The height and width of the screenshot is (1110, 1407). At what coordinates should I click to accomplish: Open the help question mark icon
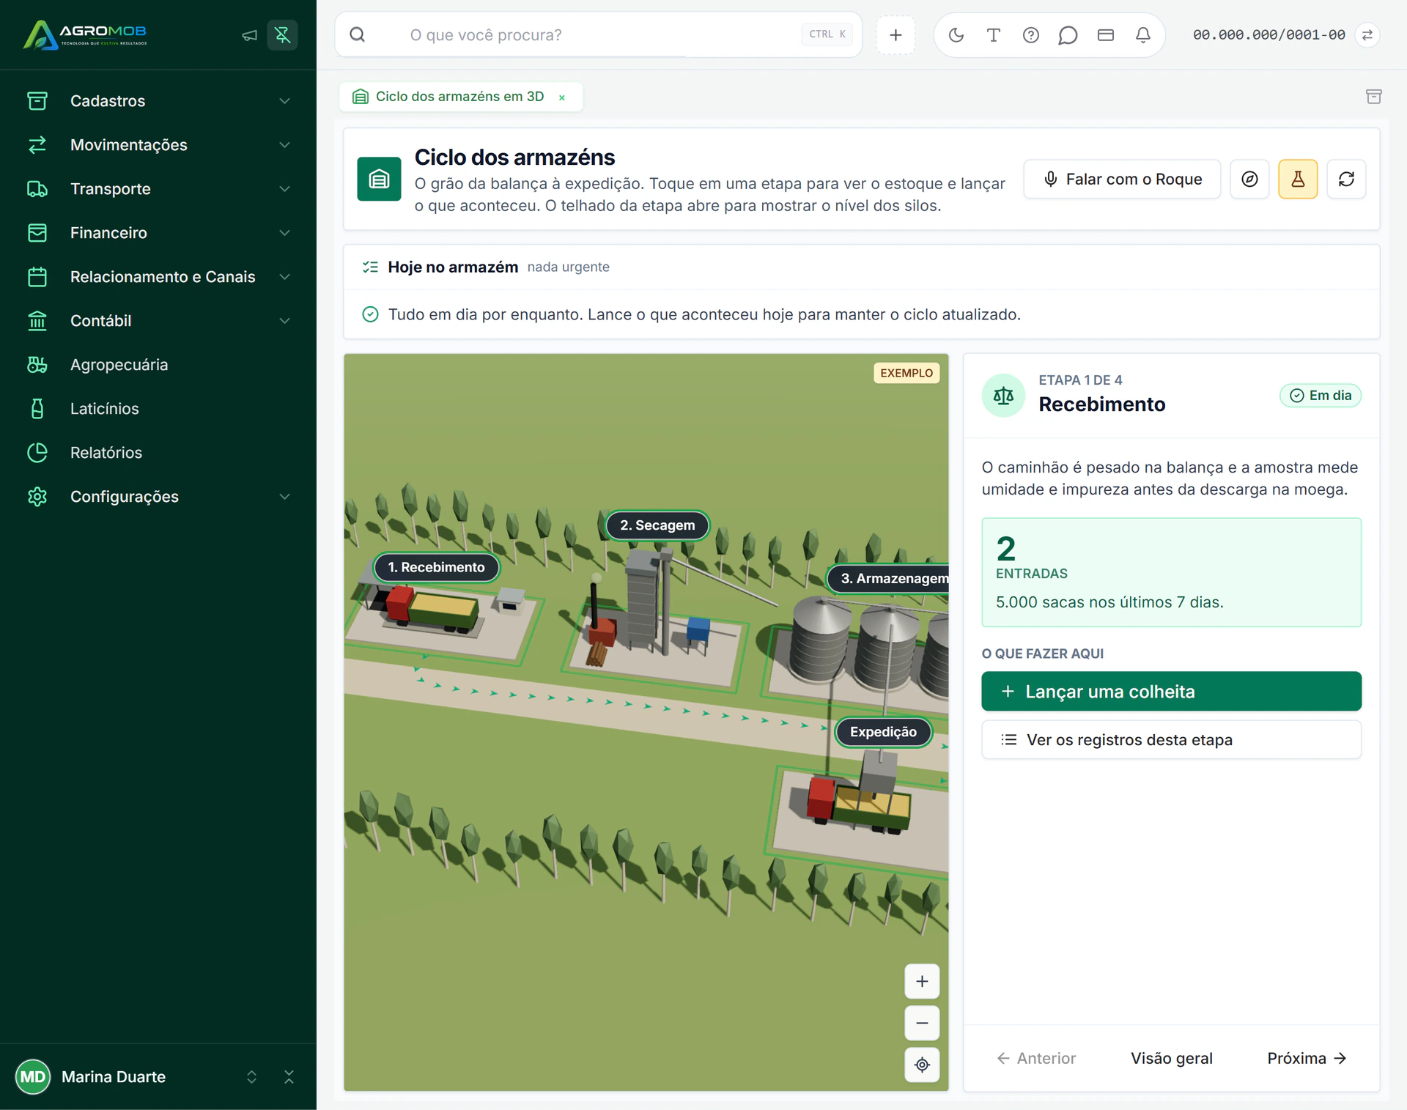(x=1031, y=35)
